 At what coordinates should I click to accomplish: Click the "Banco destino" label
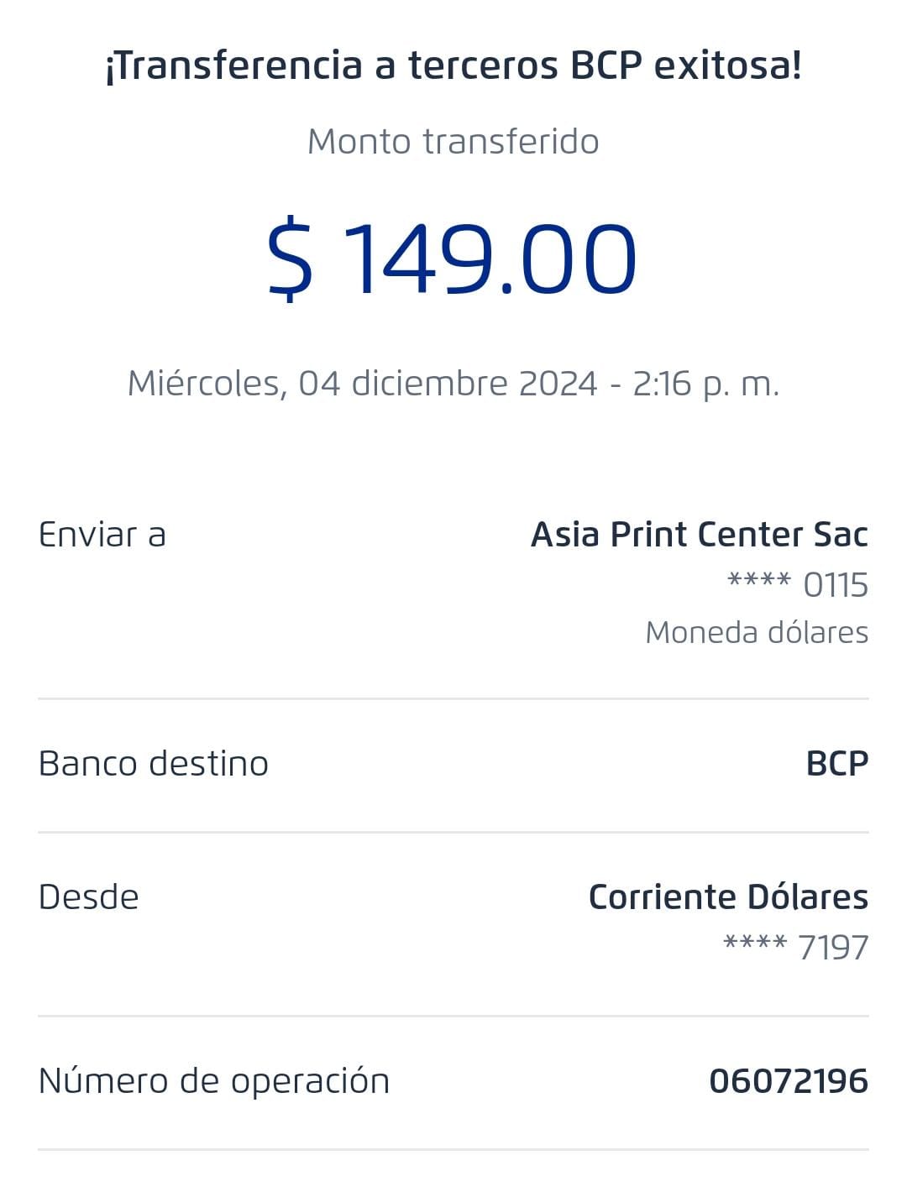154,764
